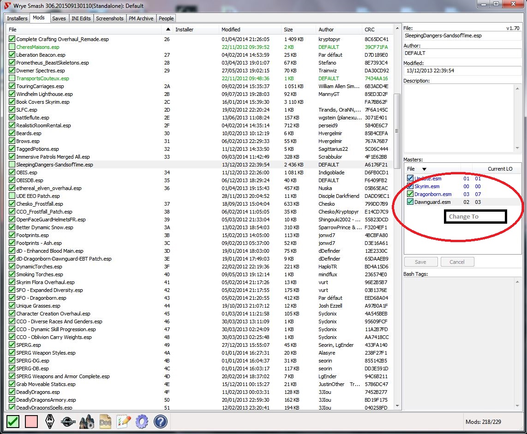Click the Author field showing DEFAULT

462,53
